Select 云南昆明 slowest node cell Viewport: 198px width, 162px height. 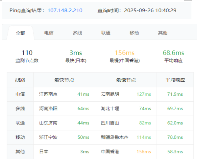click(110, 94)
